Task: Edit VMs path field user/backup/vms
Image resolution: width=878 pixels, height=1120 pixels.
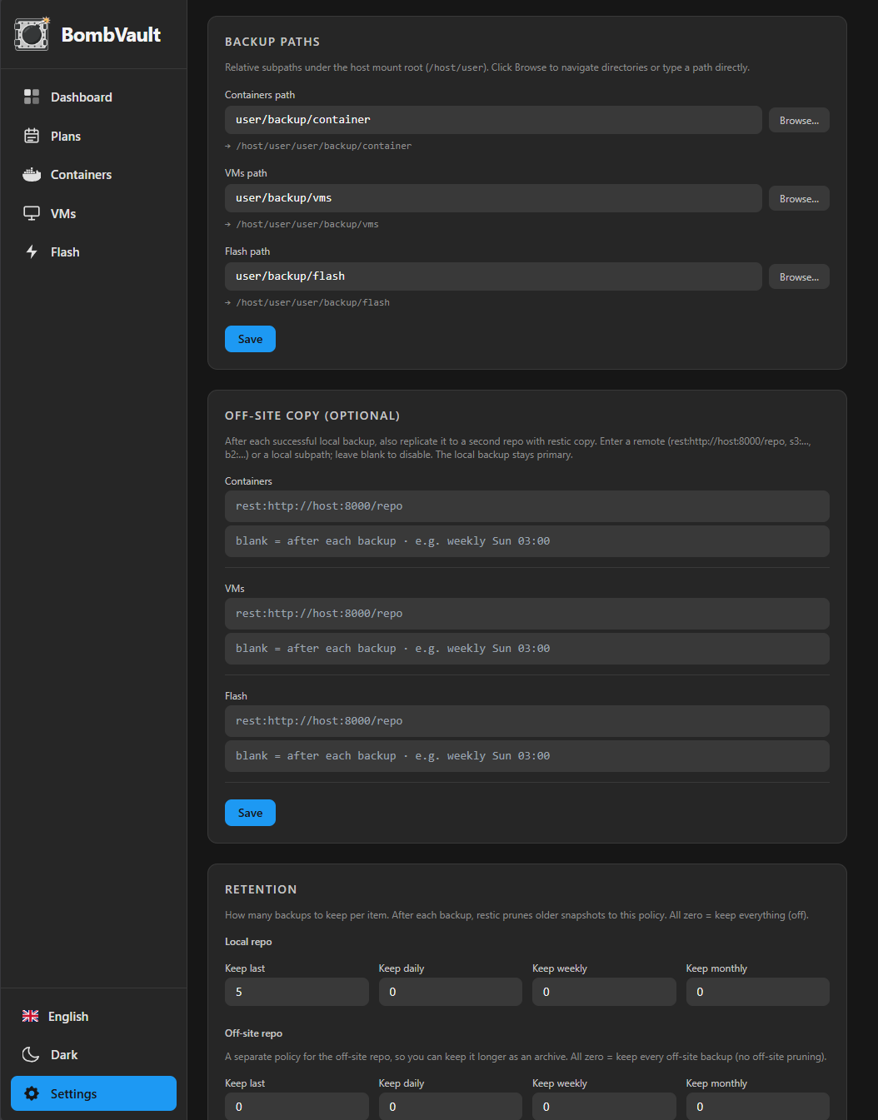Action: click(493, 198)
